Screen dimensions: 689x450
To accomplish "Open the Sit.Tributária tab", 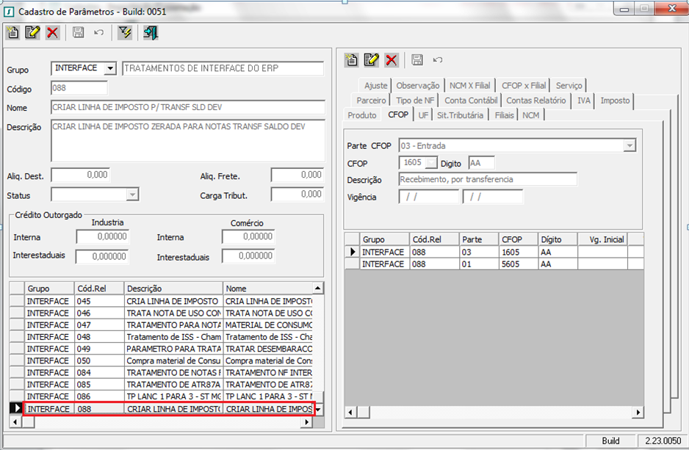I will click(x=461, y=115).
